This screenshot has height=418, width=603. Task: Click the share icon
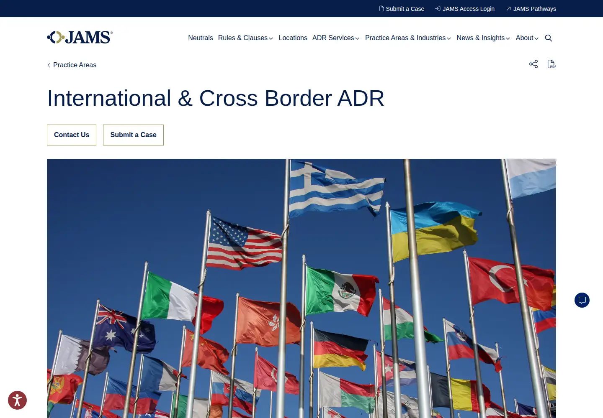tap(533, 64)
